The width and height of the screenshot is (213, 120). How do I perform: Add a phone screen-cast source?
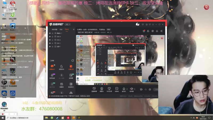109,90
